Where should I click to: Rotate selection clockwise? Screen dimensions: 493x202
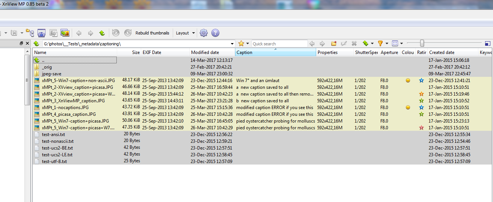[x=128, y=33]
